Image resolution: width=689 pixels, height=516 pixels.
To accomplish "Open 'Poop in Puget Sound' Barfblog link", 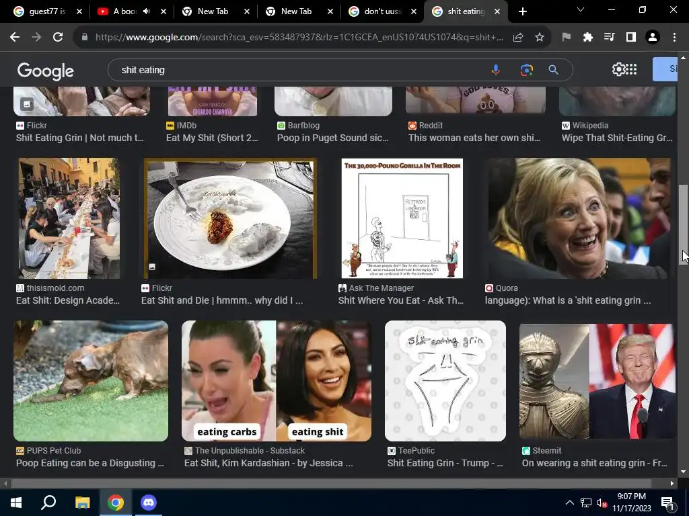I will [332, 138].
